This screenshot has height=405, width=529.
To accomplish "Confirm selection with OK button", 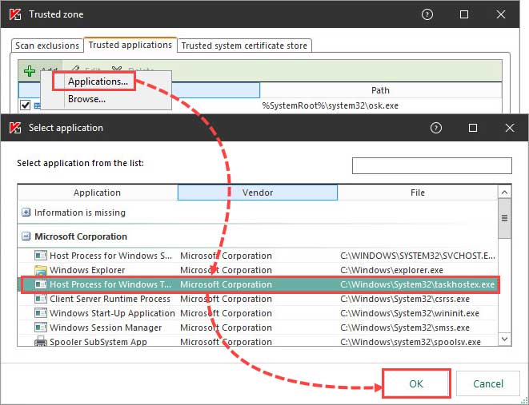I will click(416, 383).
